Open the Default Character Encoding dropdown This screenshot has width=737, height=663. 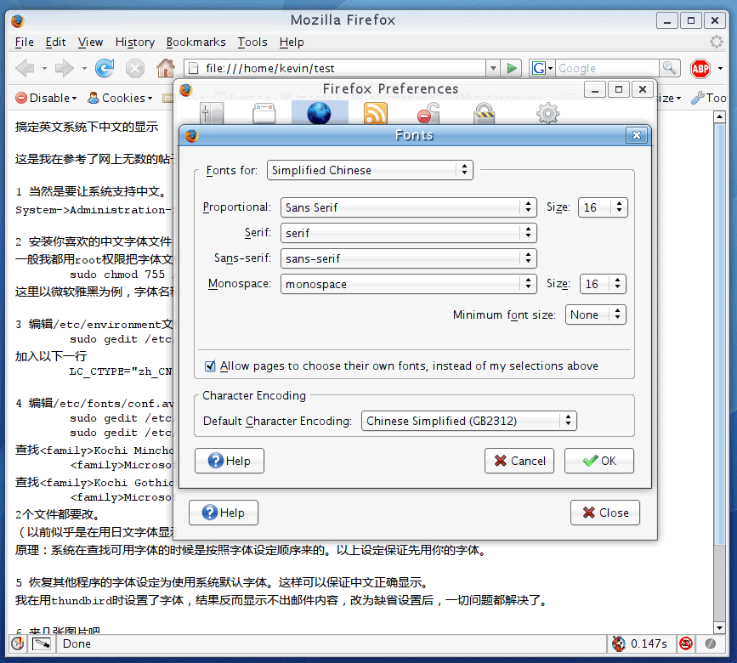click(468, 421)
